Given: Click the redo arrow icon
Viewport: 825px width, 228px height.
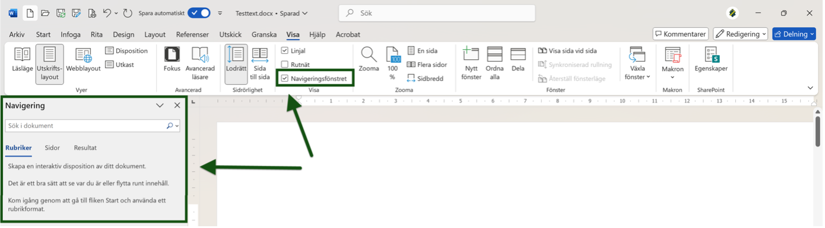Looking at the screenshot, I should (128, 13).
